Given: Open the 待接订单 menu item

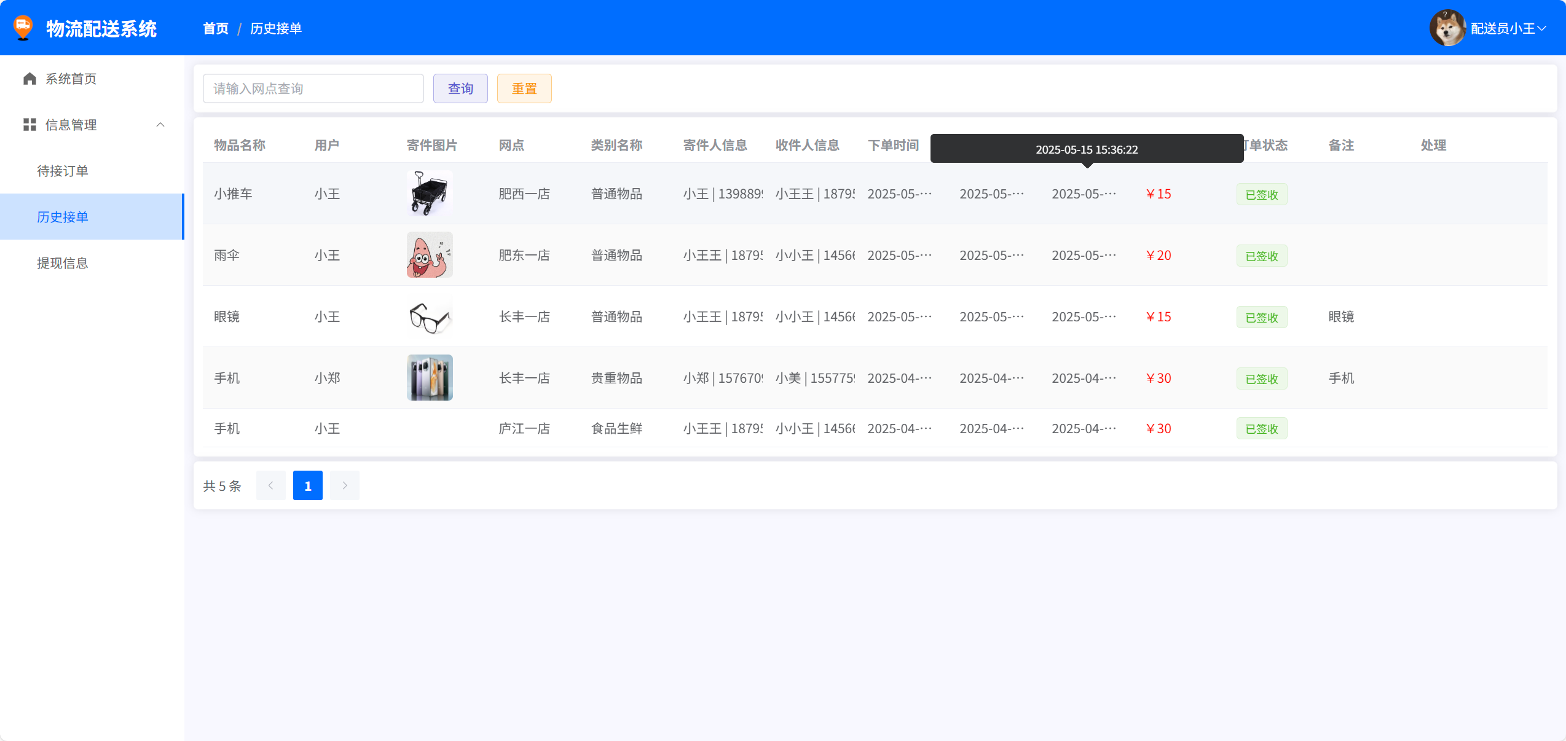Looking at the screenshot, I should point(63,171).
